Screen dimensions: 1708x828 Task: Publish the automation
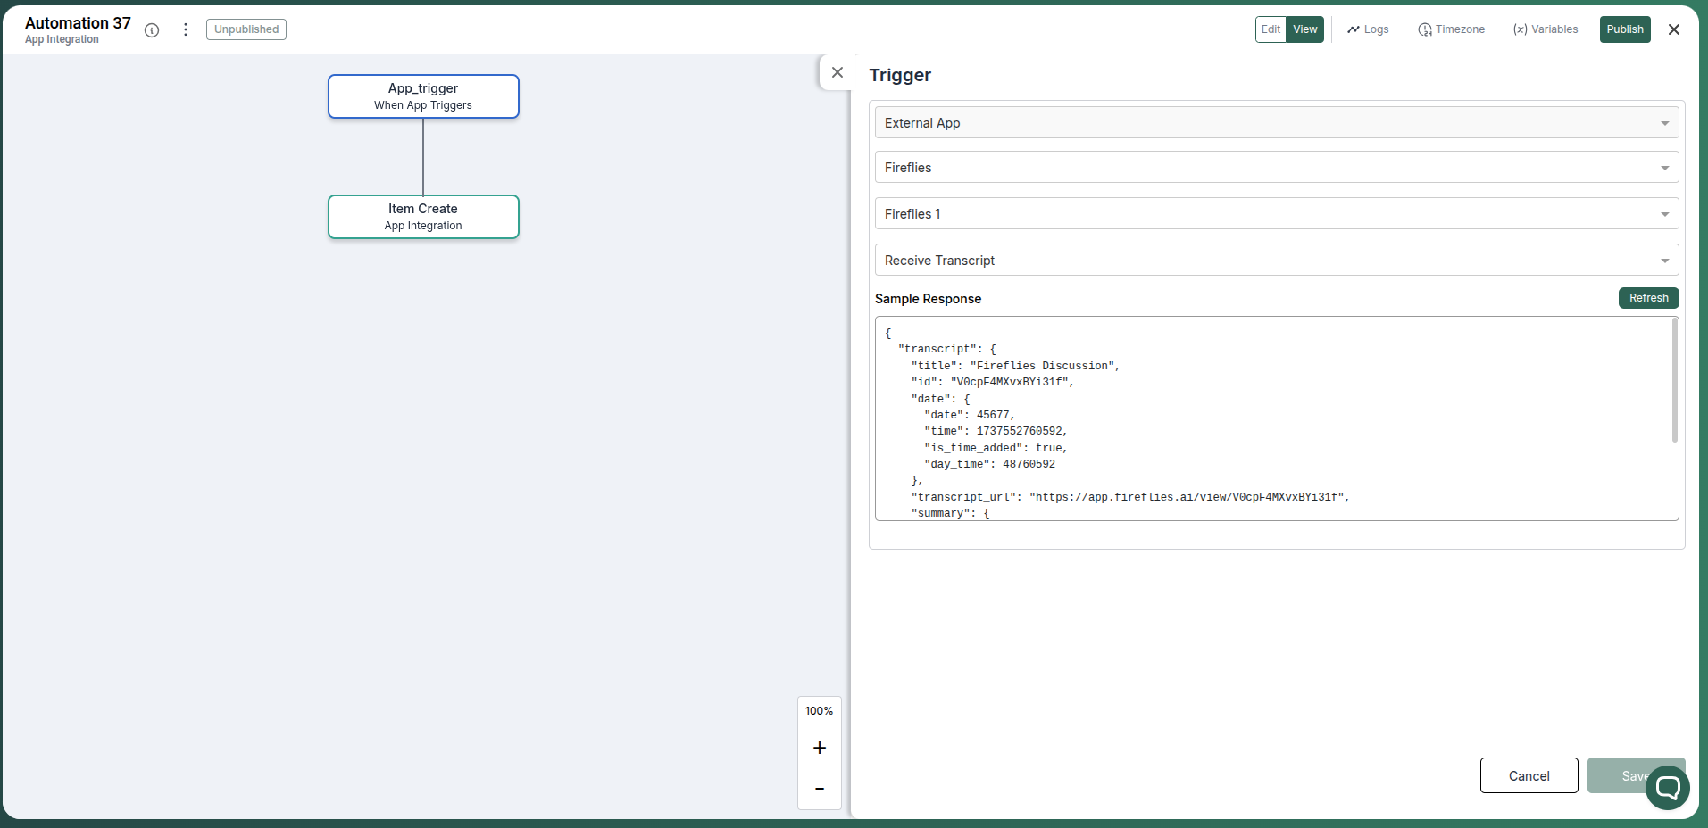pyautogui.click(x=1624, y=29)
